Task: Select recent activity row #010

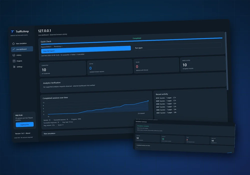Action: (166, 98)
